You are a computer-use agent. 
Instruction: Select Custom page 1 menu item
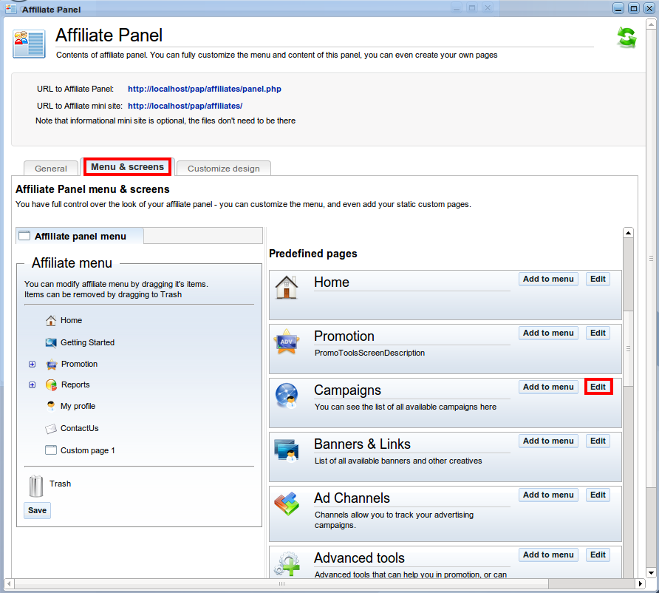[87, 451]
